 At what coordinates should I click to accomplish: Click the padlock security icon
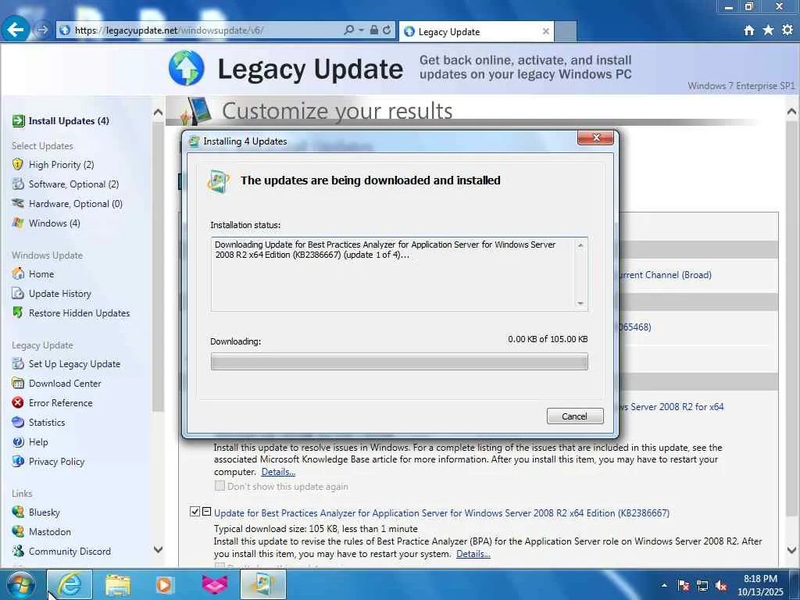pyautogui.click(x=374, y=30)
